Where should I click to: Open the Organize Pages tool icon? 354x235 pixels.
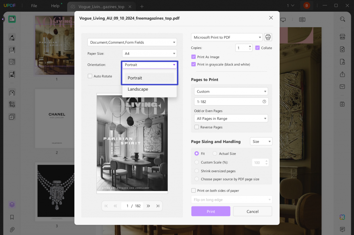click(x=12, y=92)
